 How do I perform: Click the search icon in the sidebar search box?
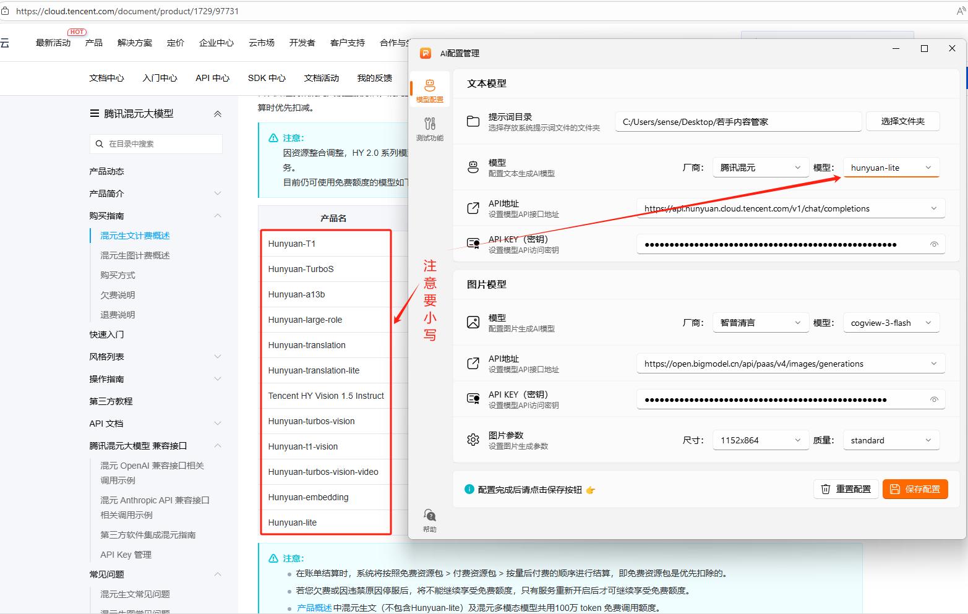tap(100, 144)
